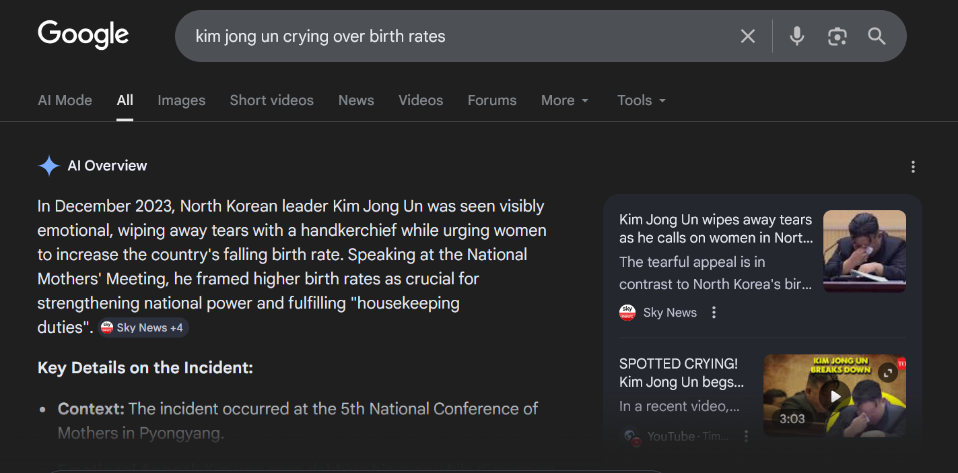The width and height of the screenshot is (958, 473).
Task: Switch to AI Mode tab
Action: 65,100
